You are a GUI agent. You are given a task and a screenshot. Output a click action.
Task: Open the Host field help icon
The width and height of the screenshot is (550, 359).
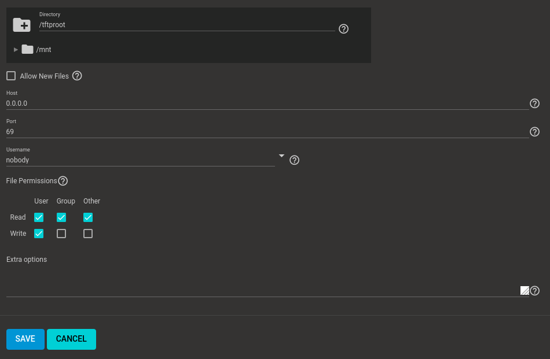(x=534, y=103)
